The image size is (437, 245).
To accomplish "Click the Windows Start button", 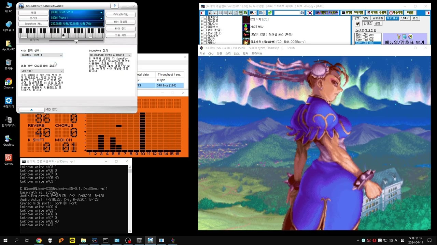I will (x=5, y=240).
